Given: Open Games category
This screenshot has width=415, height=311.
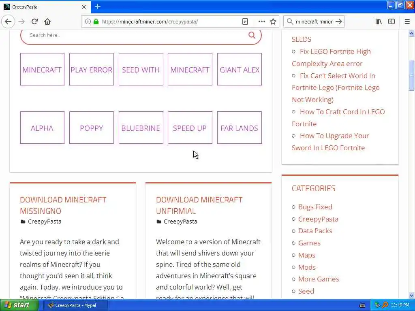Looking at the screenshot, I should [x=309, y=243].
